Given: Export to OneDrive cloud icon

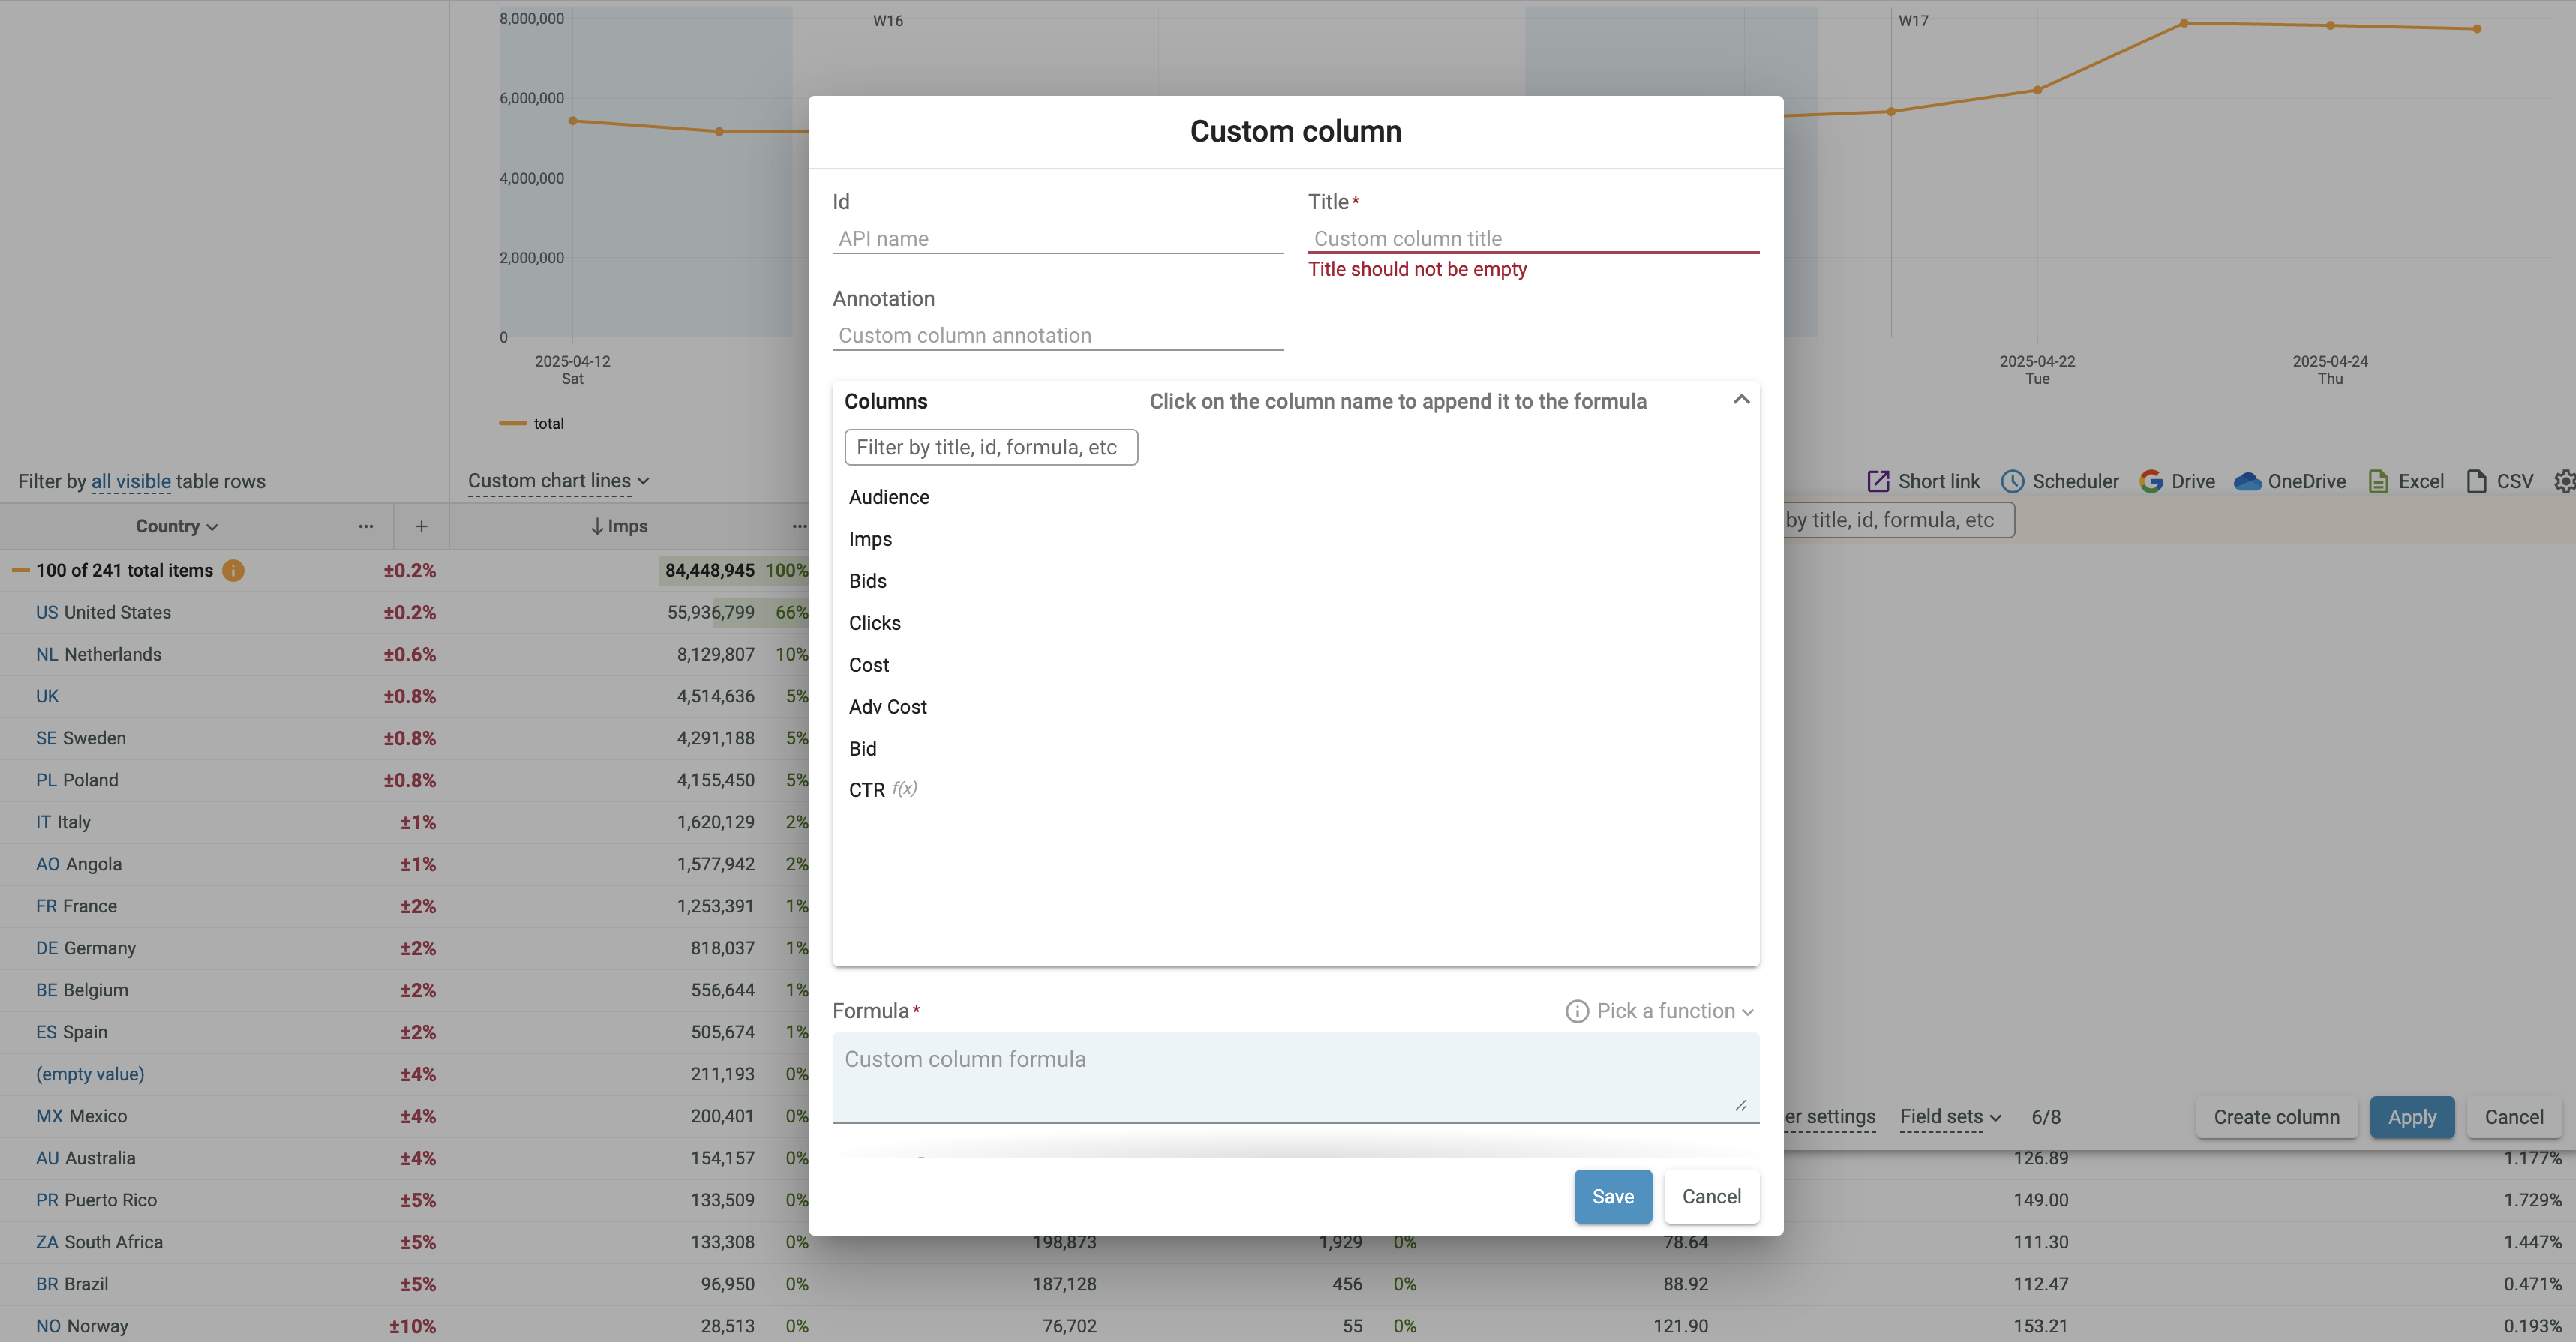Looking at the screenshot, I should (x=2247, y=481).
